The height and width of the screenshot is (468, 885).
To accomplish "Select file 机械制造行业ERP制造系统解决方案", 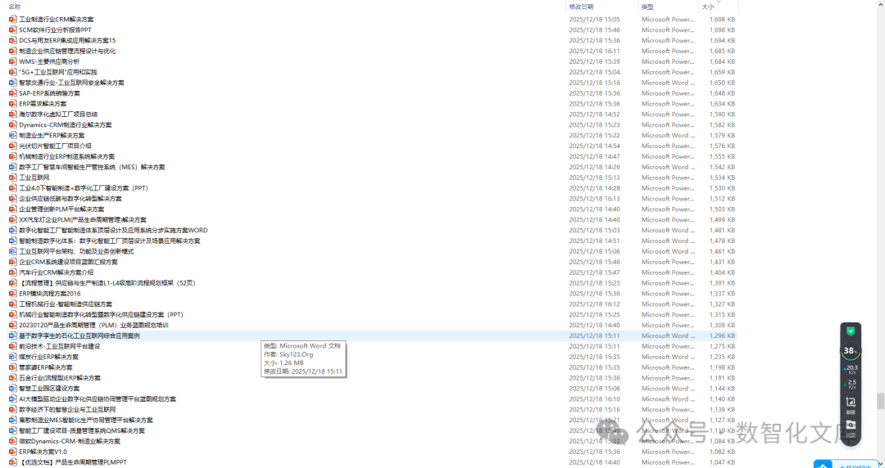I will [66, 156].
